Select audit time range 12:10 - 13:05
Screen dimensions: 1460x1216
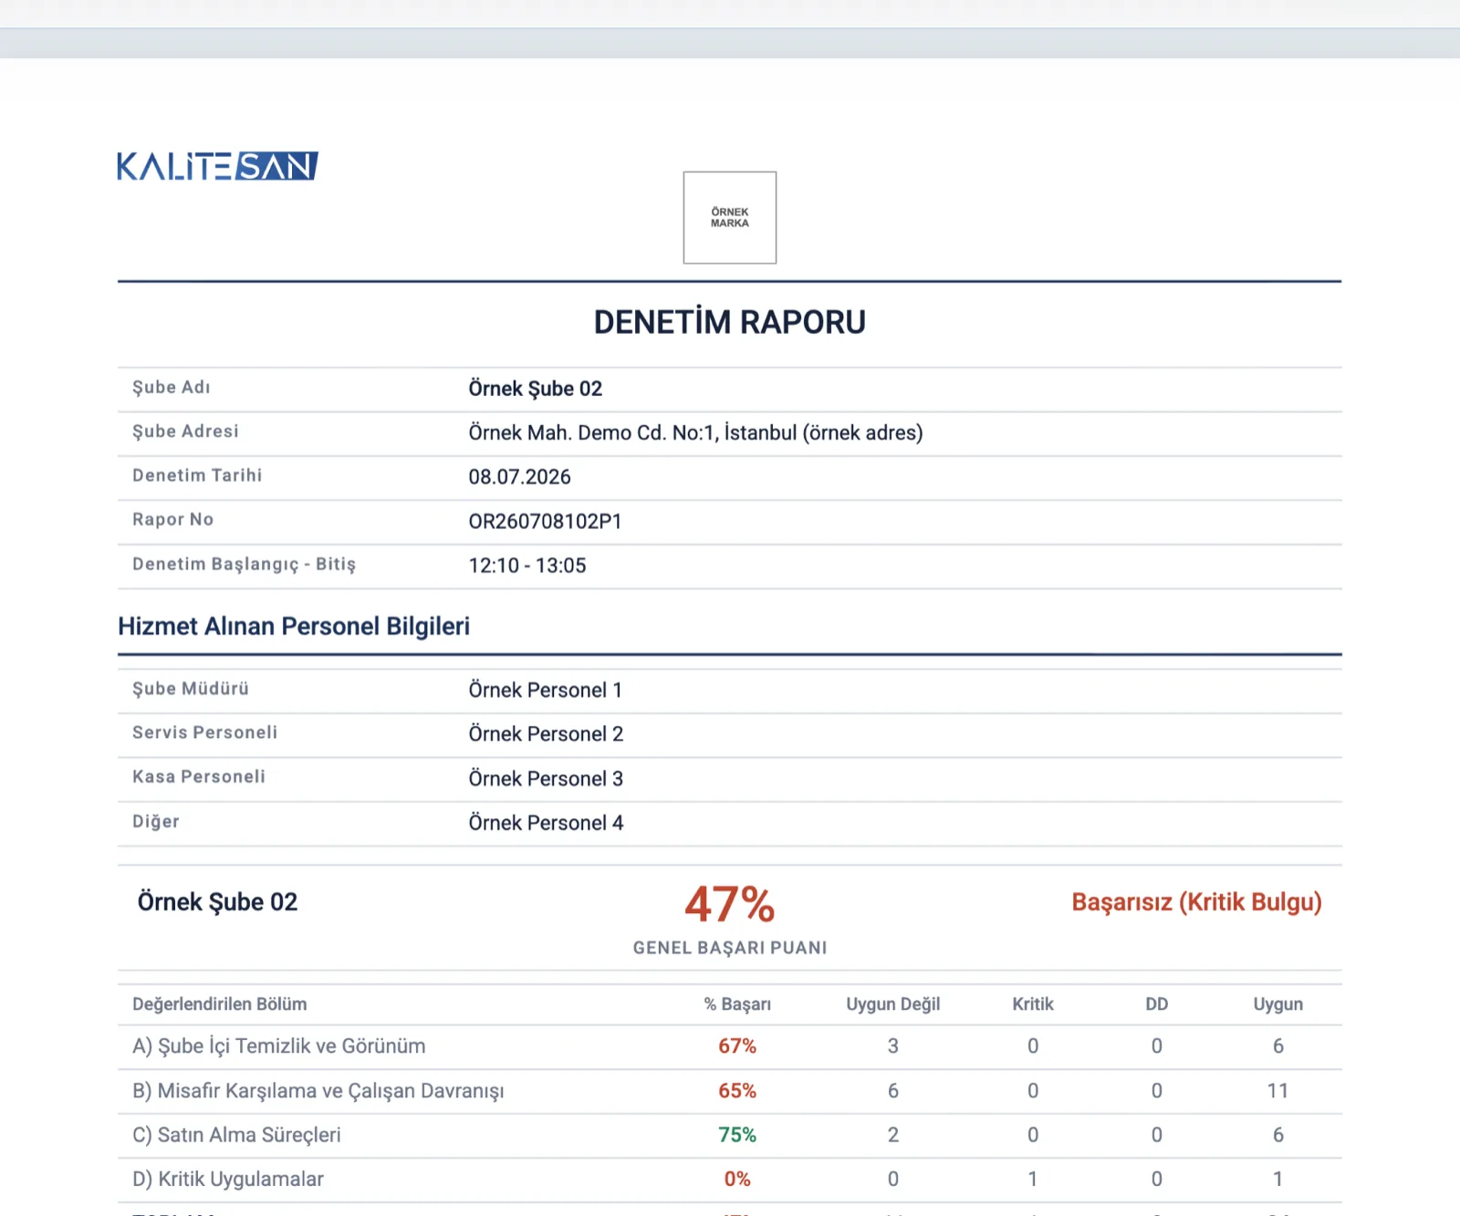[527, 566]
